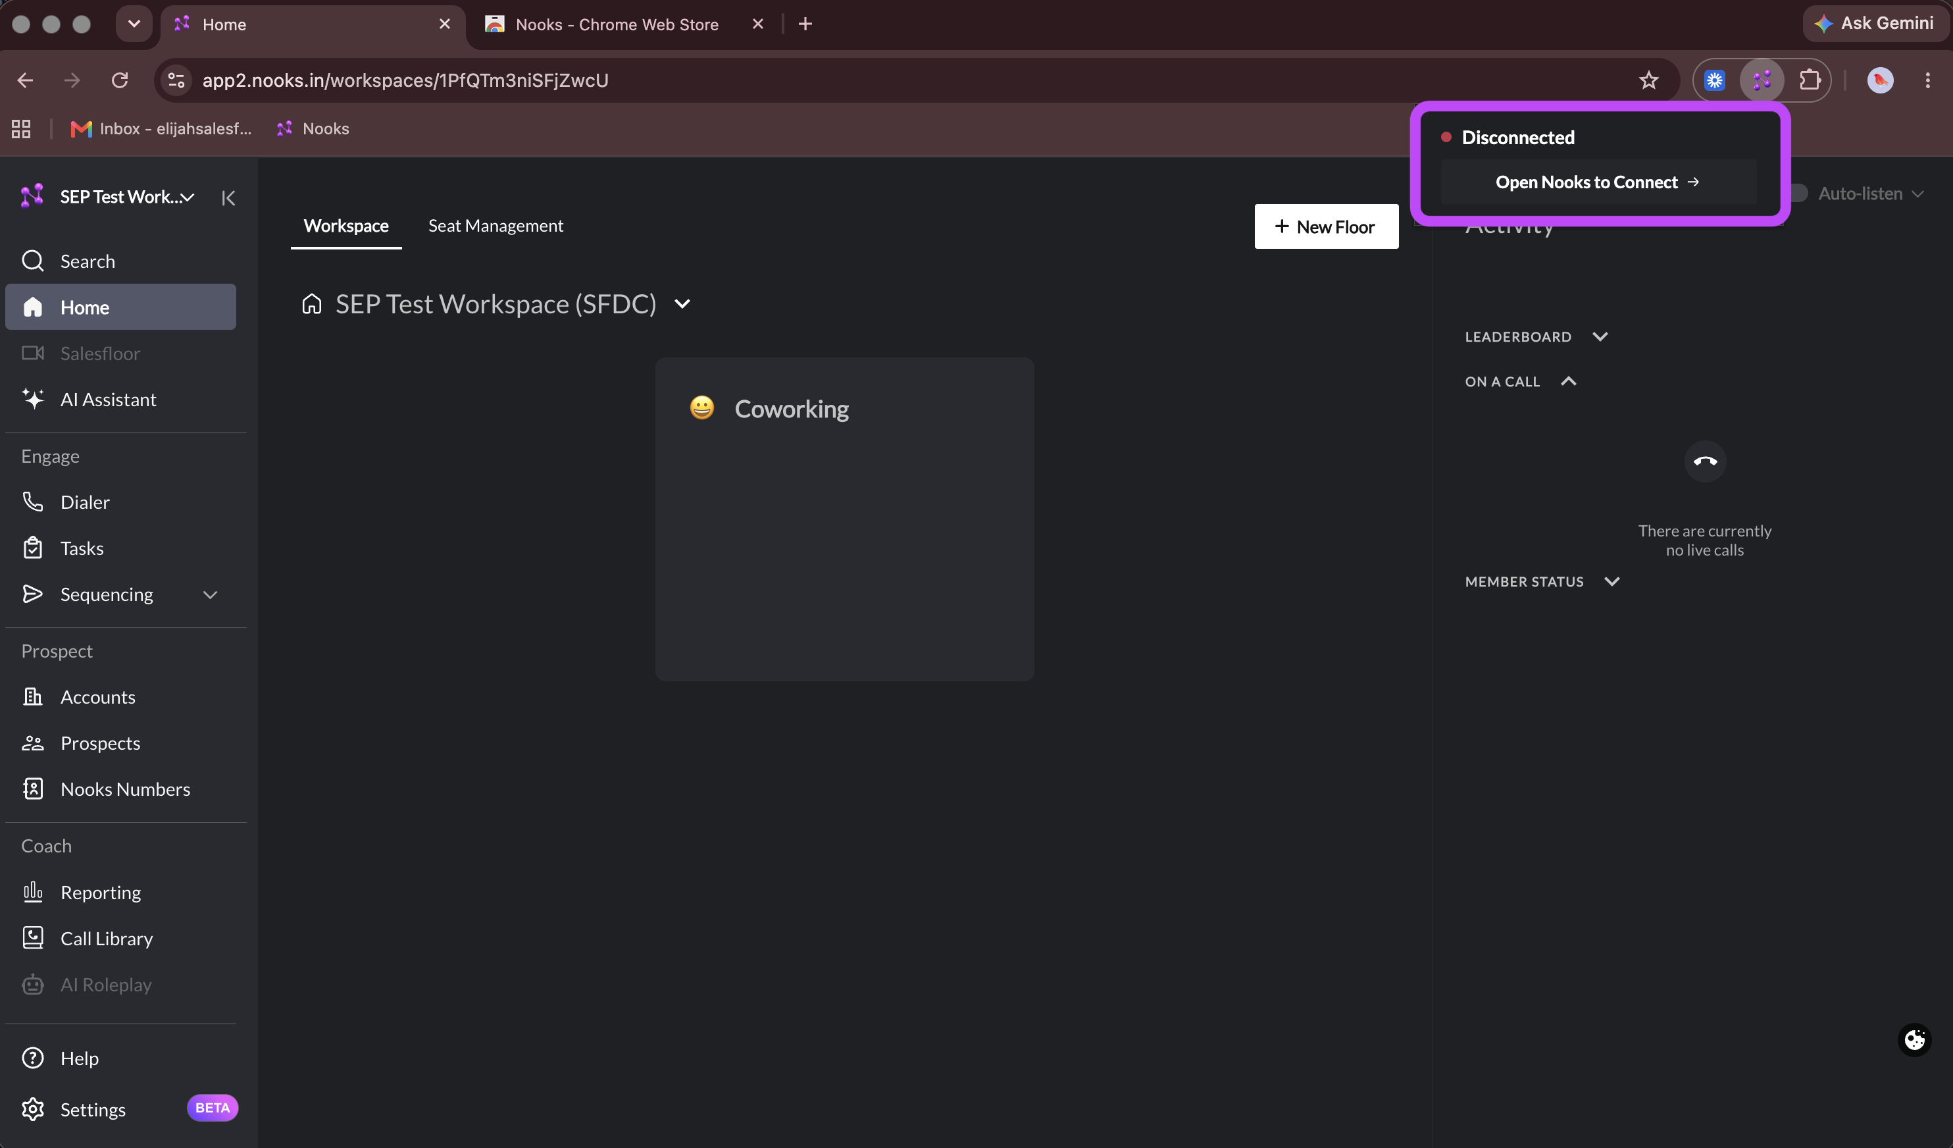The width and height of the screenshot is (1953, 1148).
Task: Expand the Sequencing submenu chevron
Action: (210, 594)
